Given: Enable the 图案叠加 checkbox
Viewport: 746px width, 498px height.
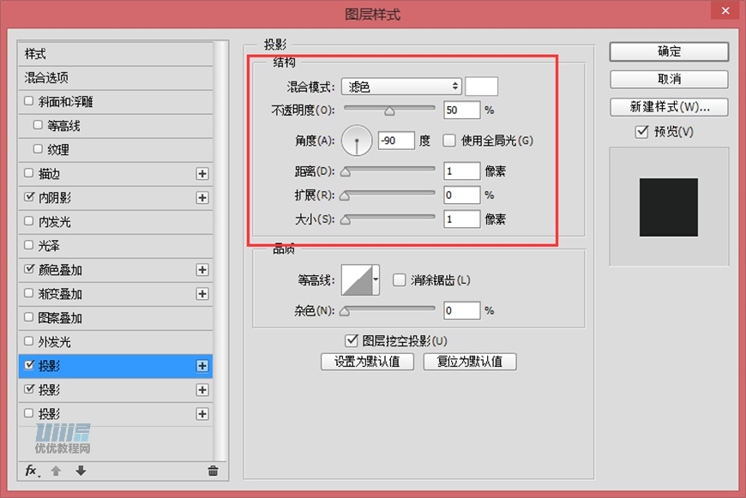Looking at the screenshot, I should (x=28, y=317).
